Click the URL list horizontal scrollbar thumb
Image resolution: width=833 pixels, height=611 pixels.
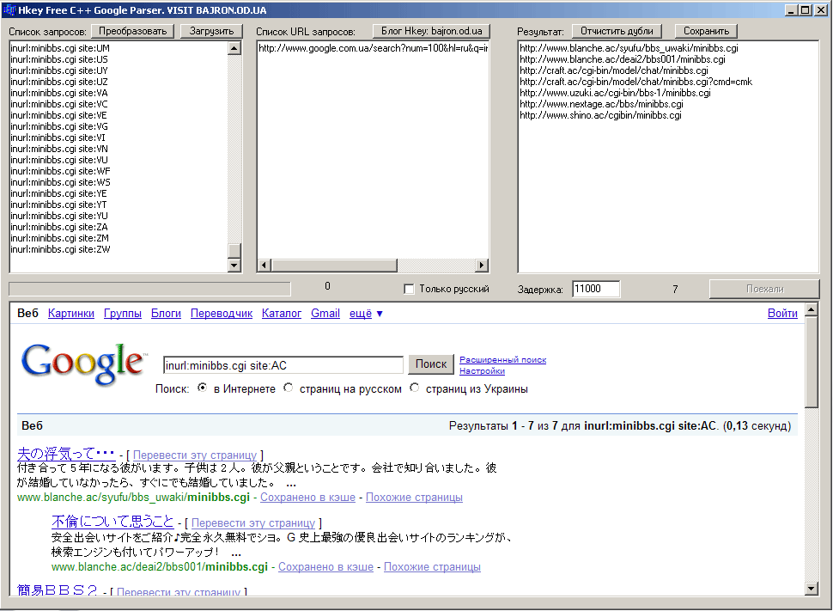[333, 265]
